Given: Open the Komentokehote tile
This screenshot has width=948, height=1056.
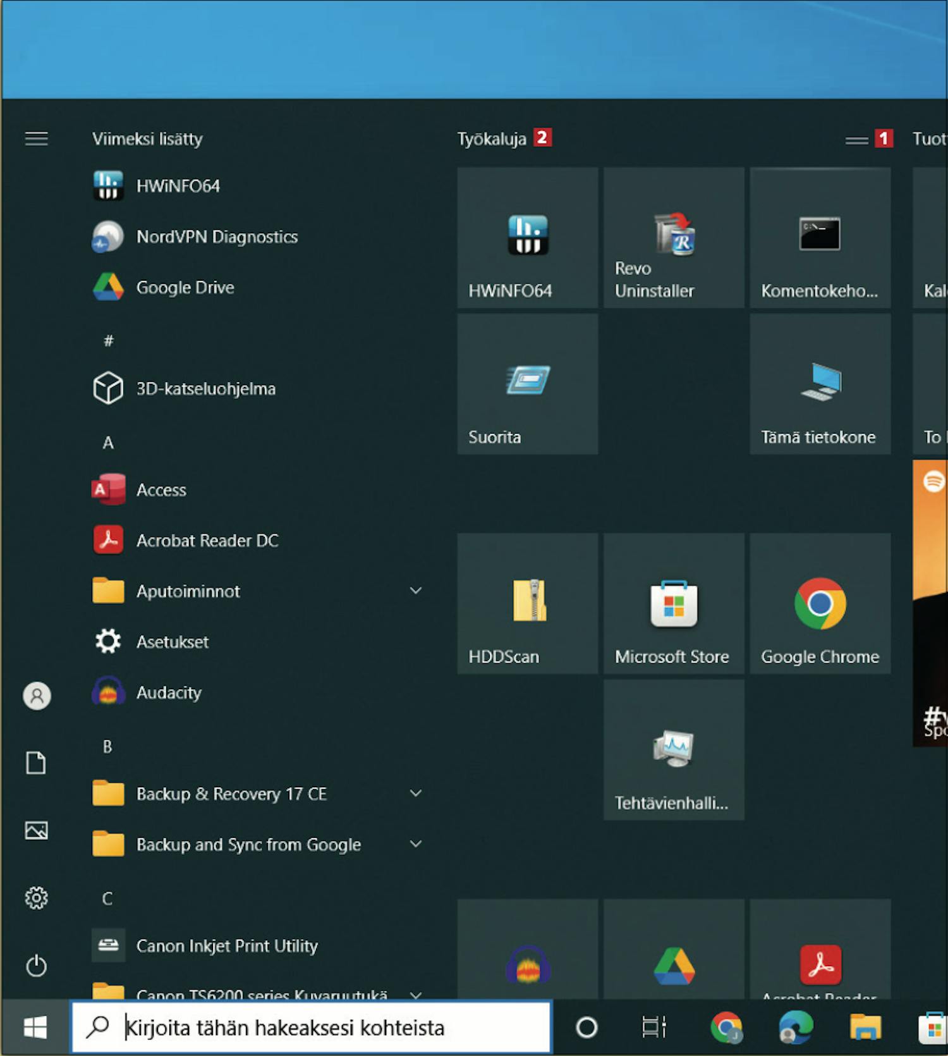Looking at the screenshot, I should pos(820,238).
